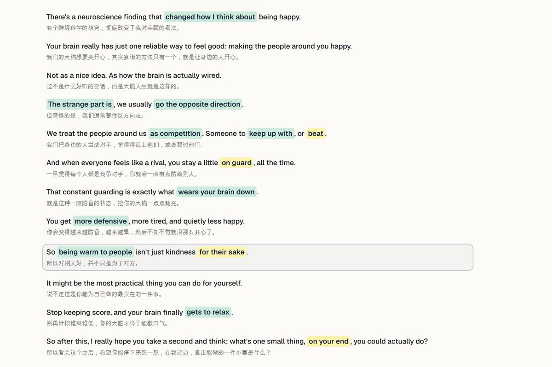The width and height of the screenshot is (552, 367).
Task: Select the phrase chip "keep up with"
Action: click(271, 134)
